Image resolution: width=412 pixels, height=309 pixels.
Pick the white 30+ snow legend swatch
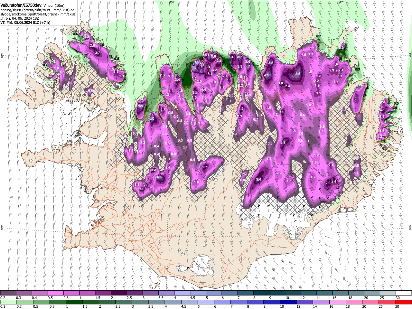coord(403,293)
